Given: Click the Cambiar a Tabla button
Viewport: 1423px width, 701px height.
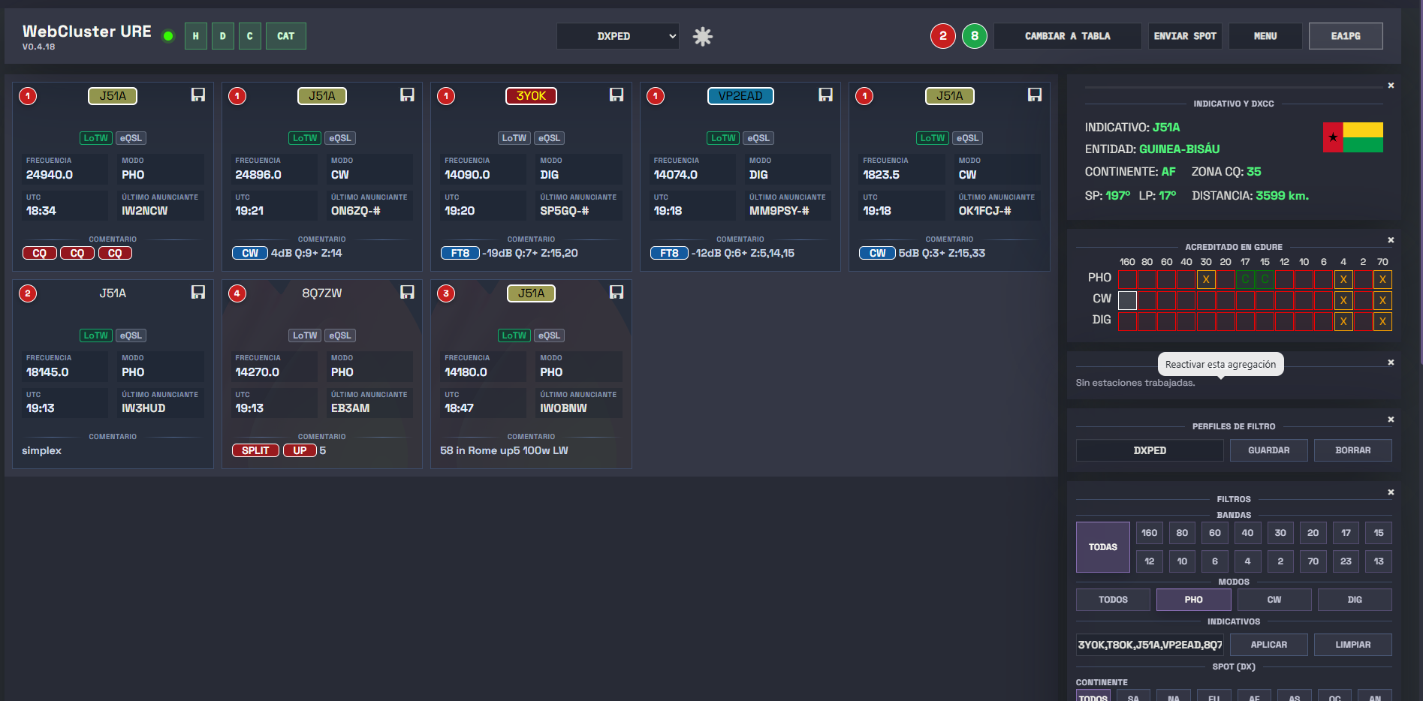Looking at the screenshot, I should (x=1067, y=36).
